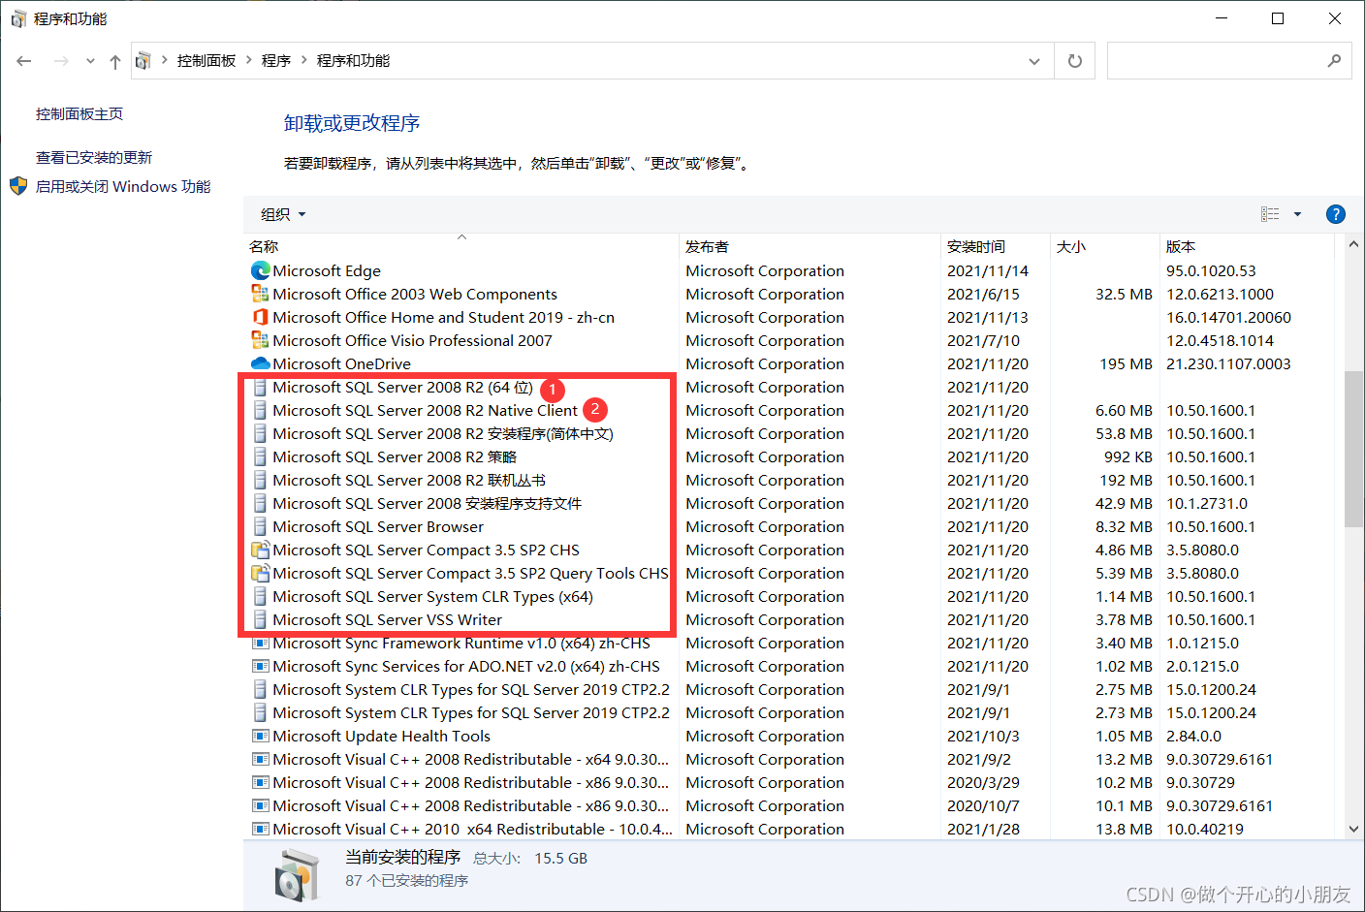Click install date 2021/6/15 cell

pos(983,294)
